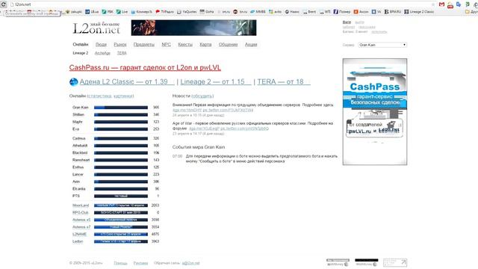Open the РБК bookmark
This screenshot has width=478, height=269.
point(108,12)
